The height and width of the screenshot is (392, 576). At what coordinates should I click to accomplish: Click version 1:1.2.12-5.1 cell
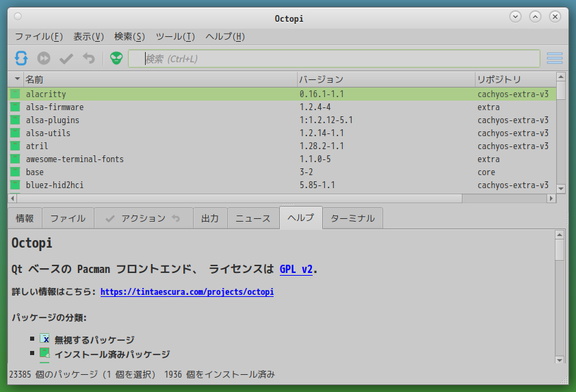coord(326,120)
